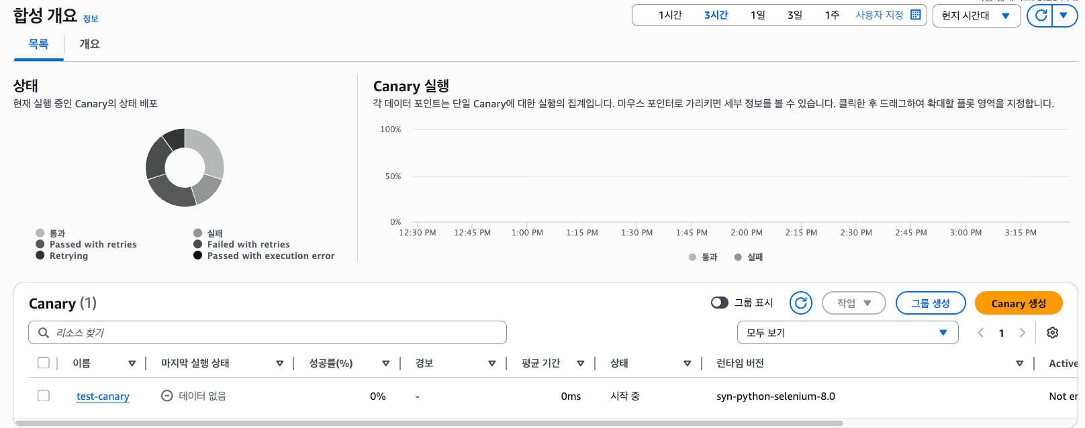Select the 3일 time range
The height and width of the screenshot is (428, 1085).
pyautogui.click(x=795, y=15)
